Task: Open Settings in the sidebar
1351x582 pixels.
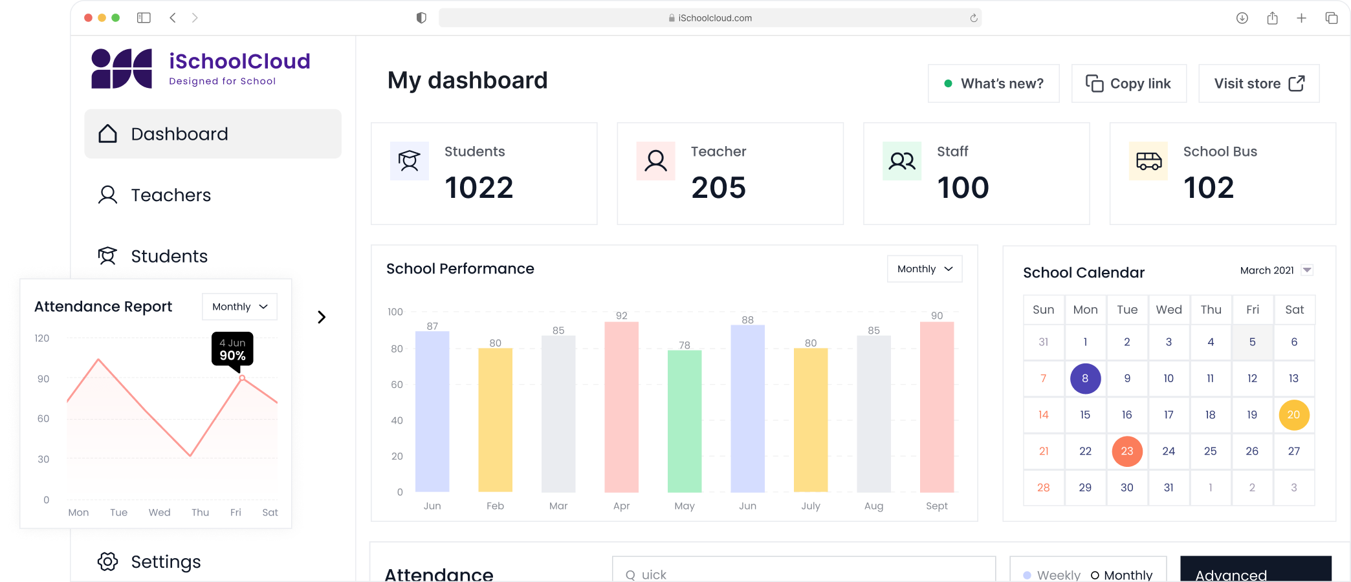Action: (x=166, y=561)
